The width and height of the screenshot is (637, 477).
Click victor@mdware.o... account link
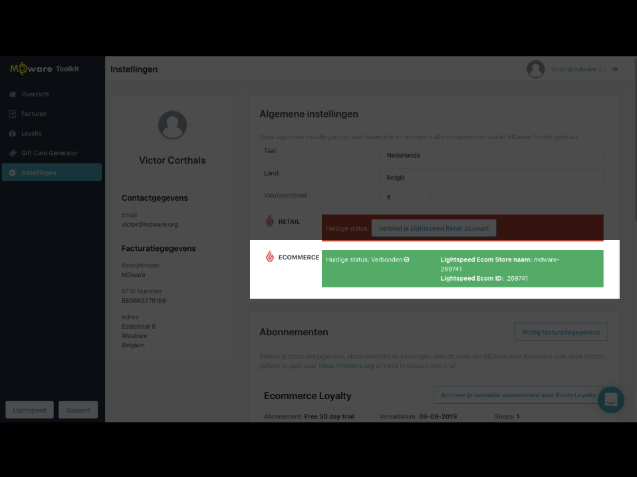[x=578, y=69]
